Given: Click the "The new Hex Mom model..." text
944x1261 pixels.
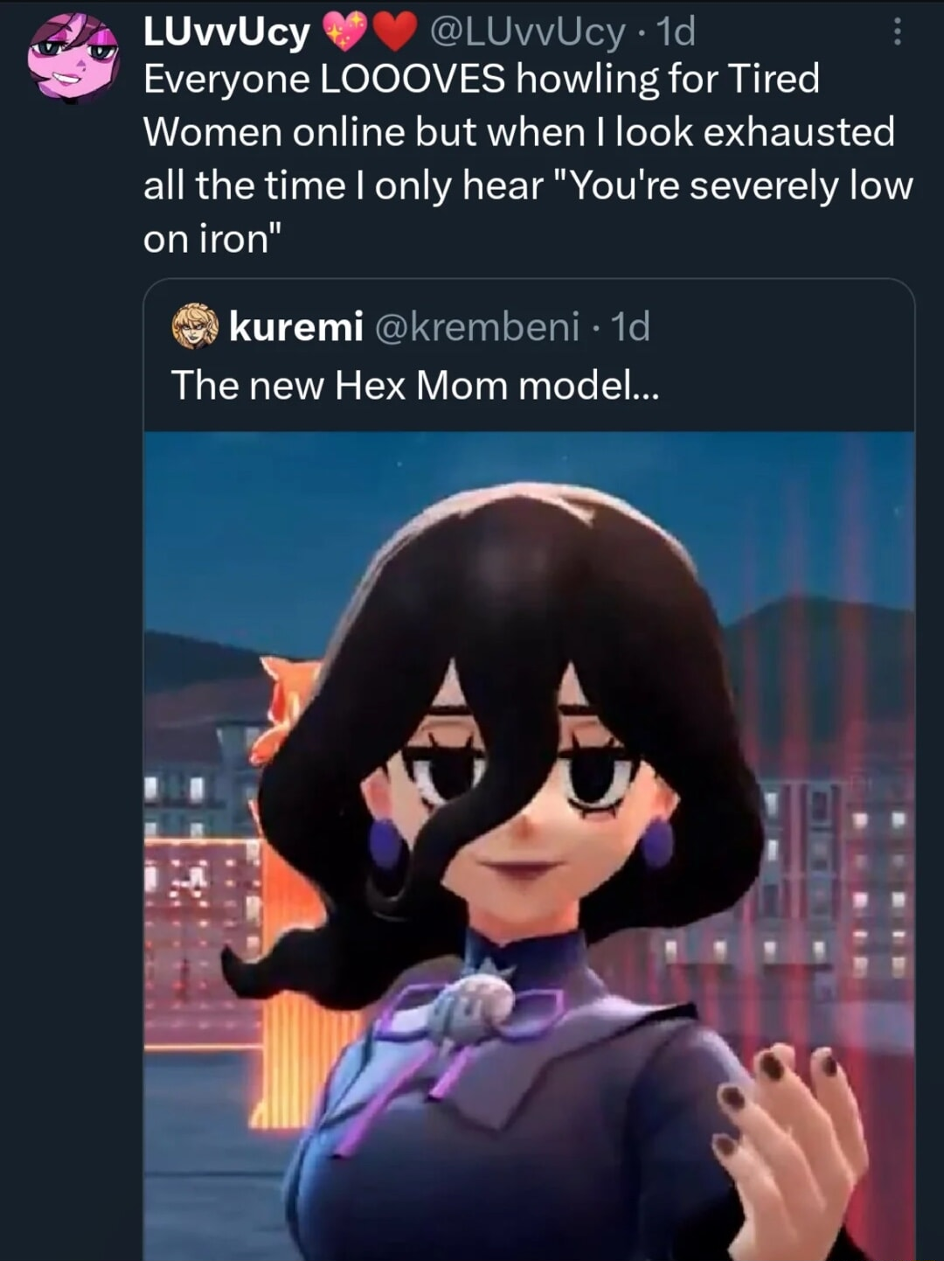Looking at the screenshot, I should [x=414, y=385].
